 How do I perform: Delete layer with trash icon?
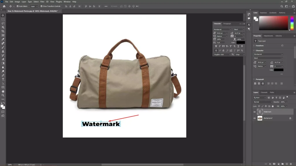(x=291, y=164)
